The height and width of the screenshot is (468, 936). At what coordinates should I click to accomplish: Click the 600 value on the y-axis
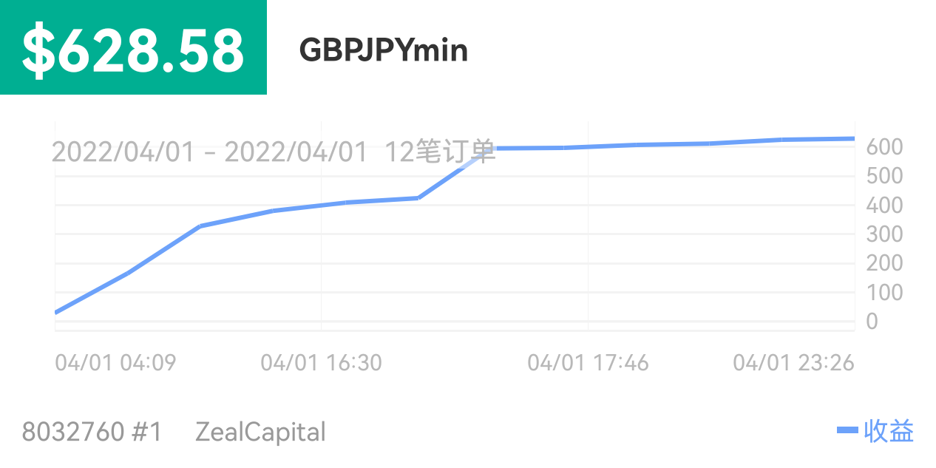tap(884, 147)
